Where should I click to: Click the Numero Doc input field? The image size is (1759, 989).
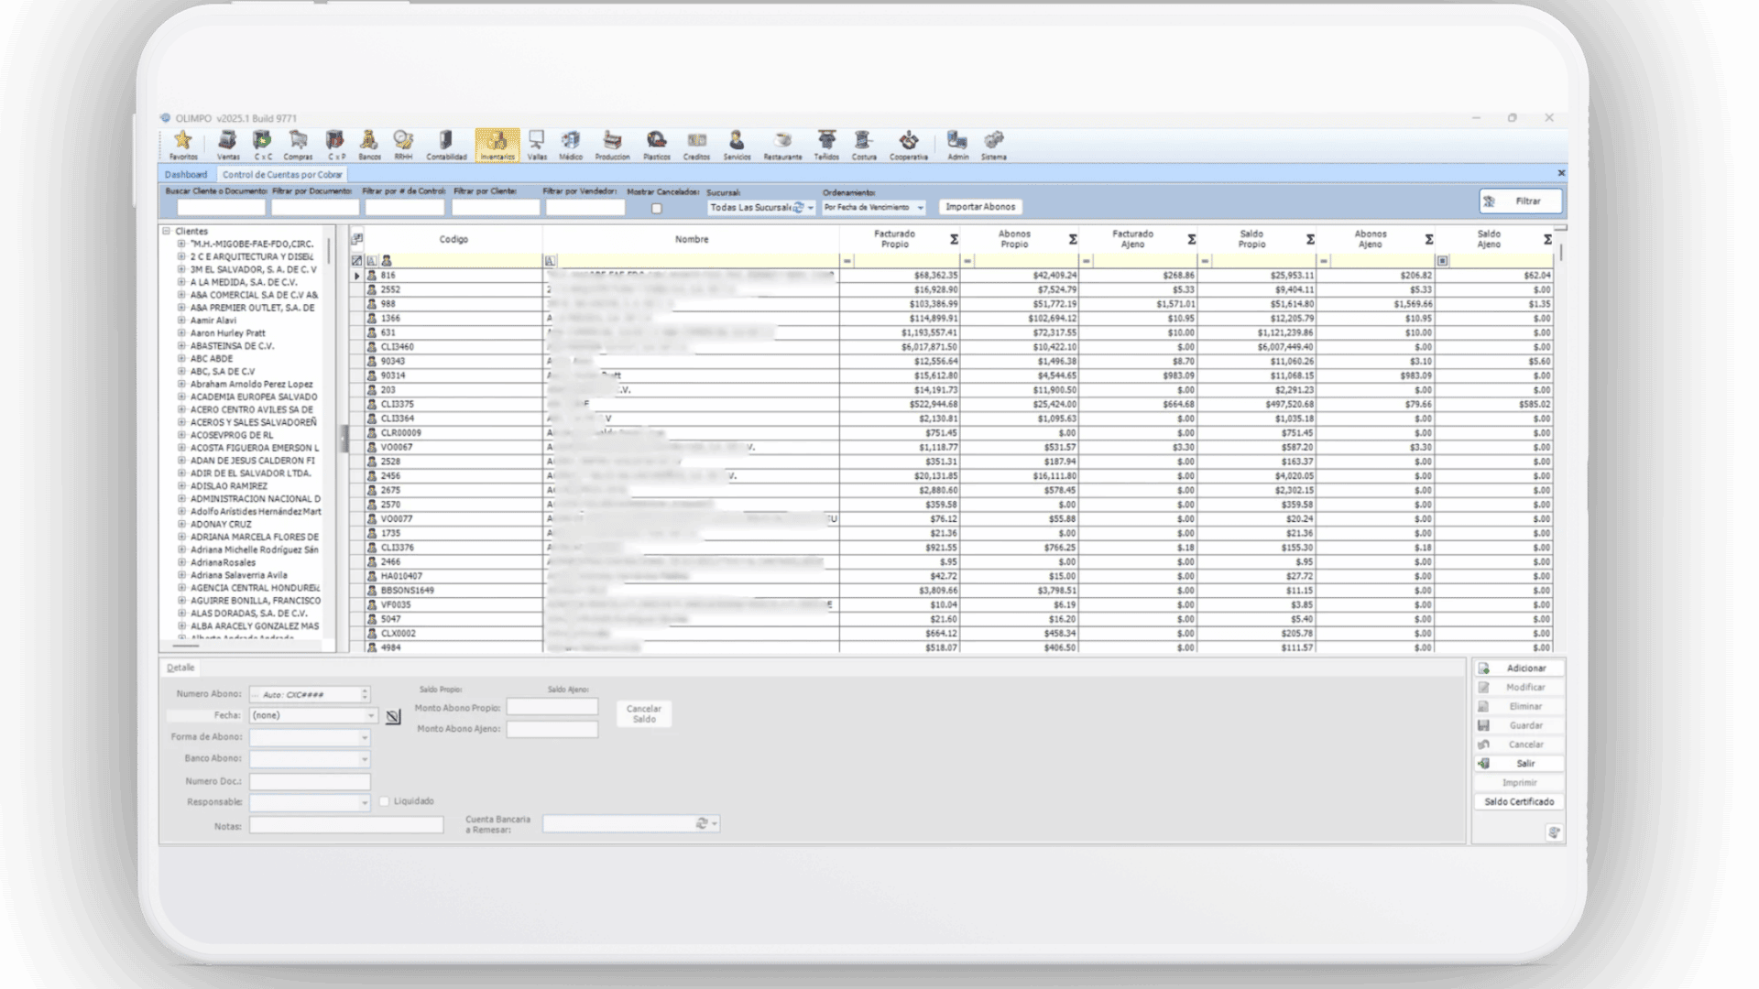[x=310, y=781]
